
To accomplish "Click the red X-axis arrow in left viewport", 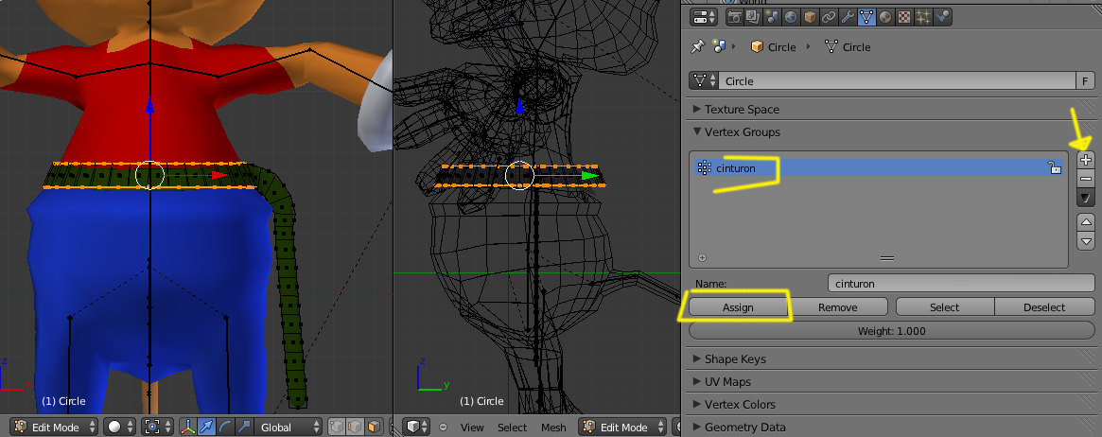I will pos(220,175).
